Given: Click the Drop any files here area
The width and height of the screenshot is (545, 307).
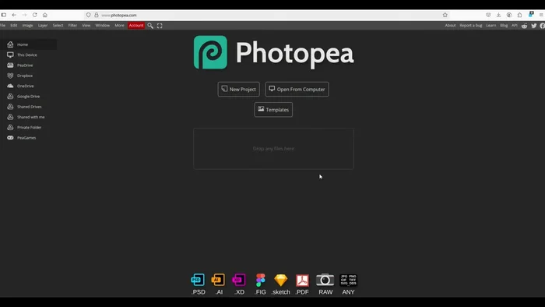Looking at the screenshot, I should [273, 149].
